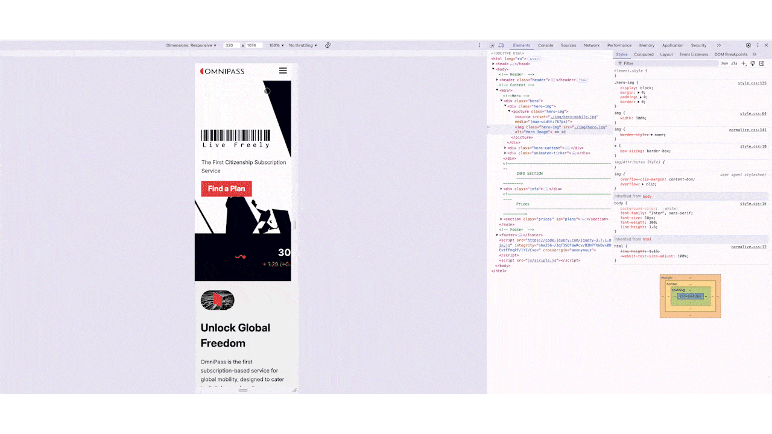Click the box model content size 320×564

click(690, 297)
